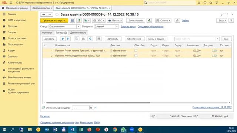Open CRM и маркетинг section
This screenshot has height=133, width=237.
tap(17, 20)
